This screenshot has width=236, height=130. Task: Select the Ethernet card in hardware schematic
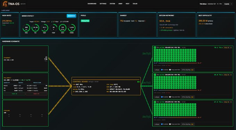click(25, 59)
